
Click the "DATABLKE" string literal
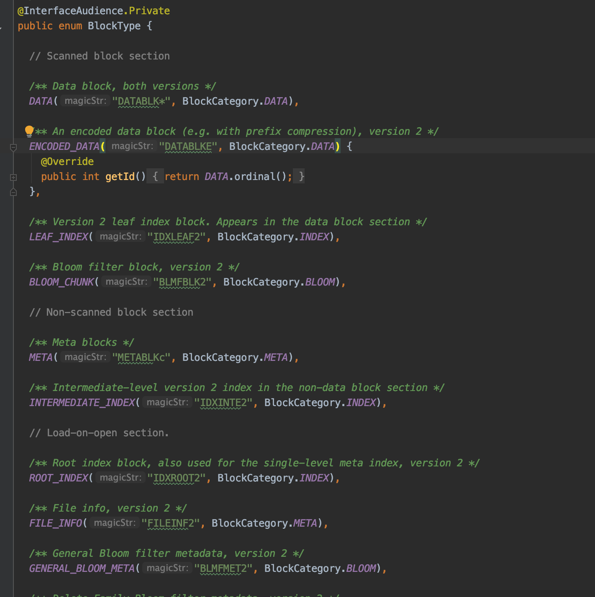[x=188, y=147]
